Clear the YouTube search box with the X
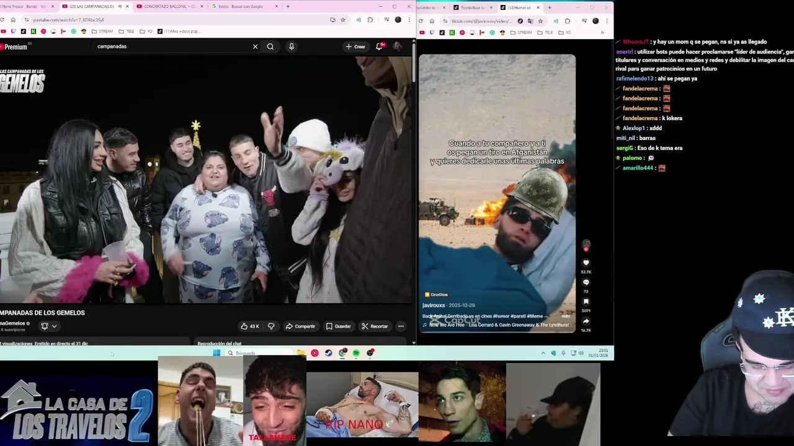Image resolution: width=794 pixels, height=446 pixels. [x=255, y=46]
